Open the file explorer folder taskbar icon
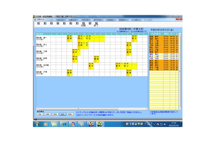 pyautogui.click(x=55, y=124)
